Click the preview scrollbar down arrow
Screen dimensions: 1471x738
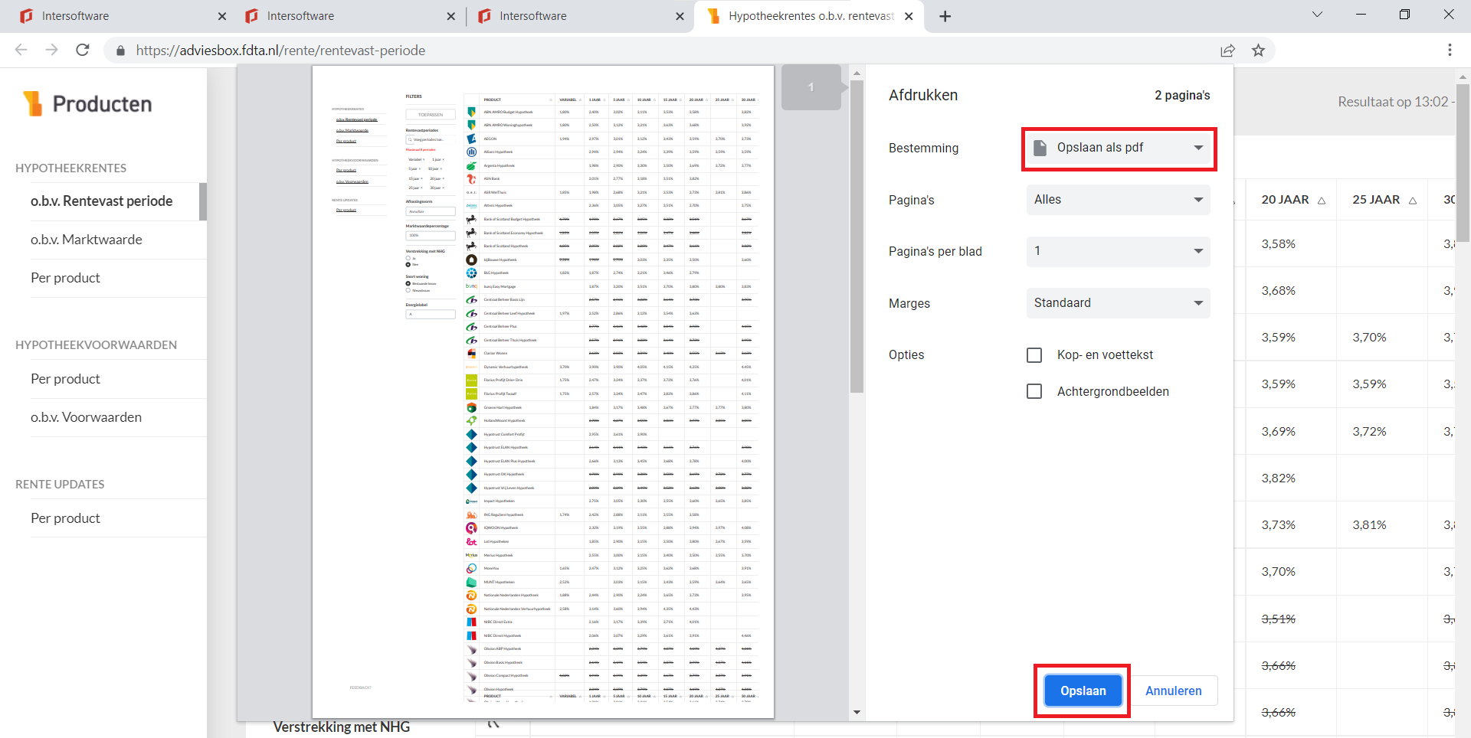point(857,712)
